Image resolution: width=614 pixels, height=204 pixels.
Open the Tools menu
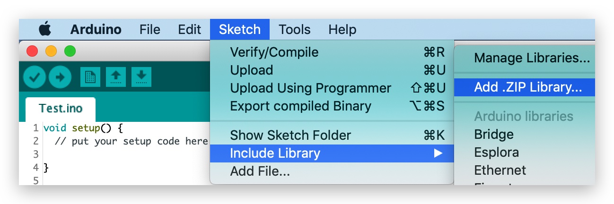point(295,30)
